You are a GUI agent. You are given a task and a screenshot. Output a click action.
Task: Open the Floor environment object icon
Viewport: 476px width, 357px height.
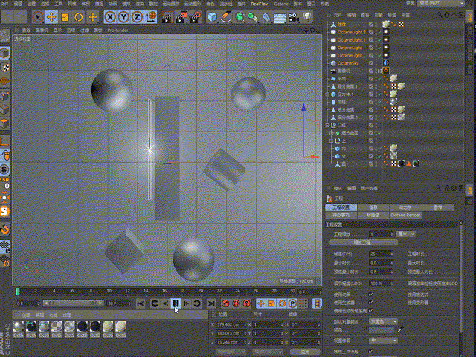coord(280,18)
